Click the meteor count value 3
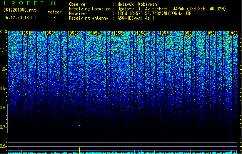This screenshot has height=154, width=242. click(55, 18)
